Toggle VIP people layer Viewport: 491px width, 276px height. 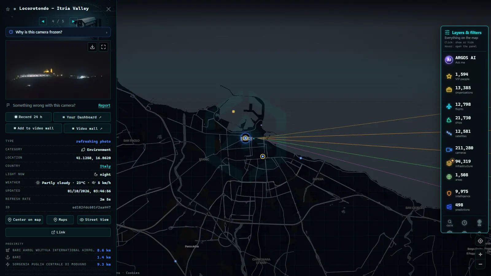(464, 76)
